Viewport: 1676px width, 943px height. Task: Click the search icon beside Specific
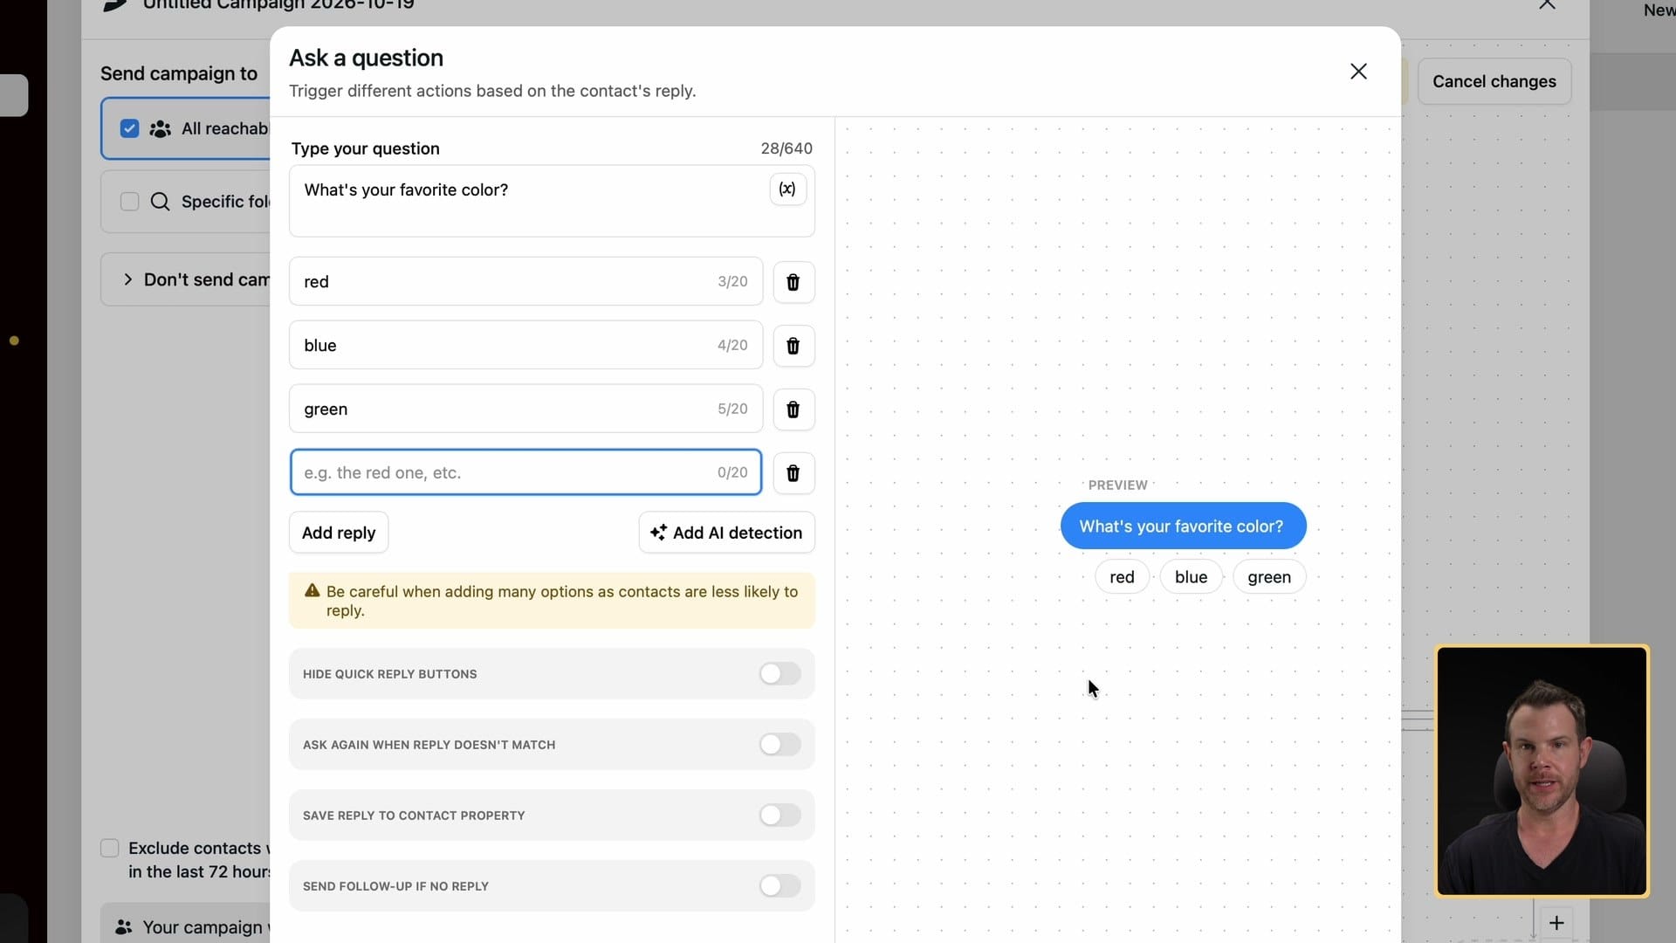coord(160,202)
